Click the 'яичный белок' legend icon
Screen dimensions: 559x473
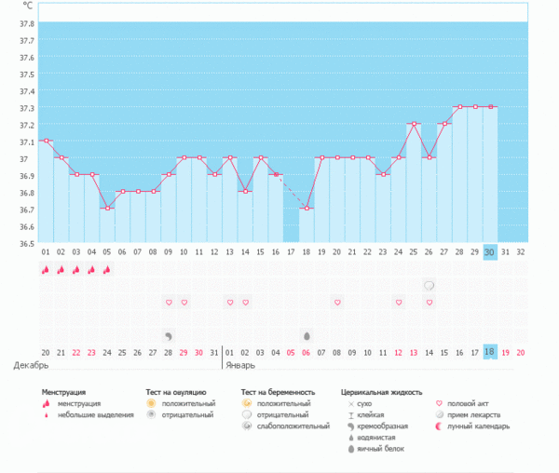[x=350, y=449]
